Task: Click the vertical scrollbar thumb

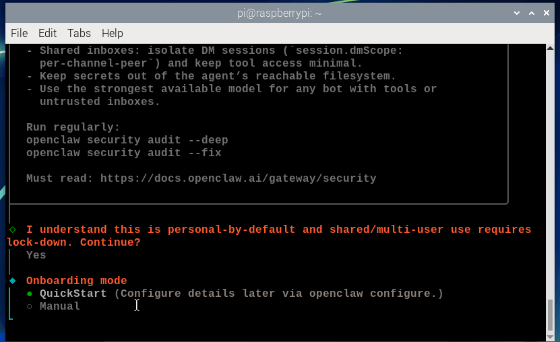Action: (x=551, y=315)
